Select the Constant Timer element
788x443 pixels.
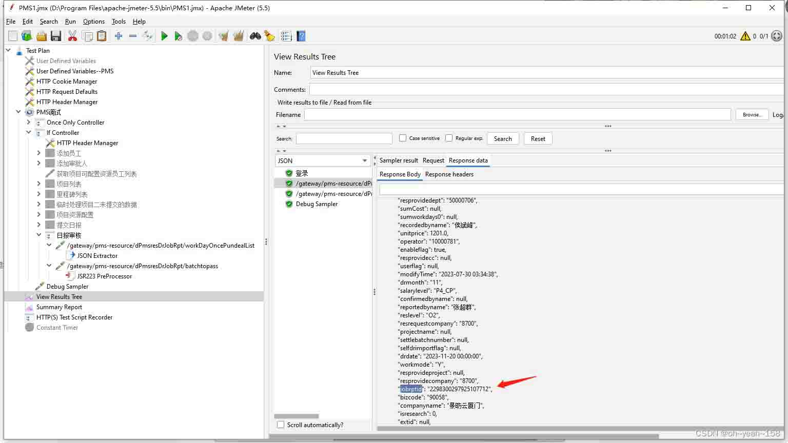click(57, 327)
